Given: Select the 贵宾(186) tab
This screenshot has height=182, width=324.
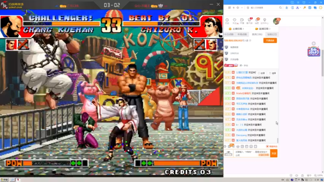Looking at the screenshot, I should click(257, 34).
